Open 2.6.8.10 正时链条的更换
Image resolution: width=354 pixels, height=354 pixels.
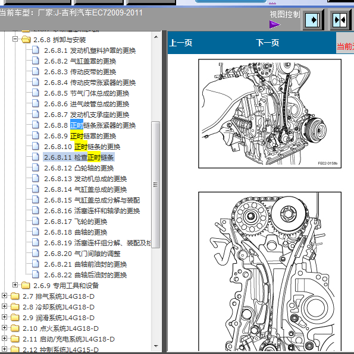[82, 147]
